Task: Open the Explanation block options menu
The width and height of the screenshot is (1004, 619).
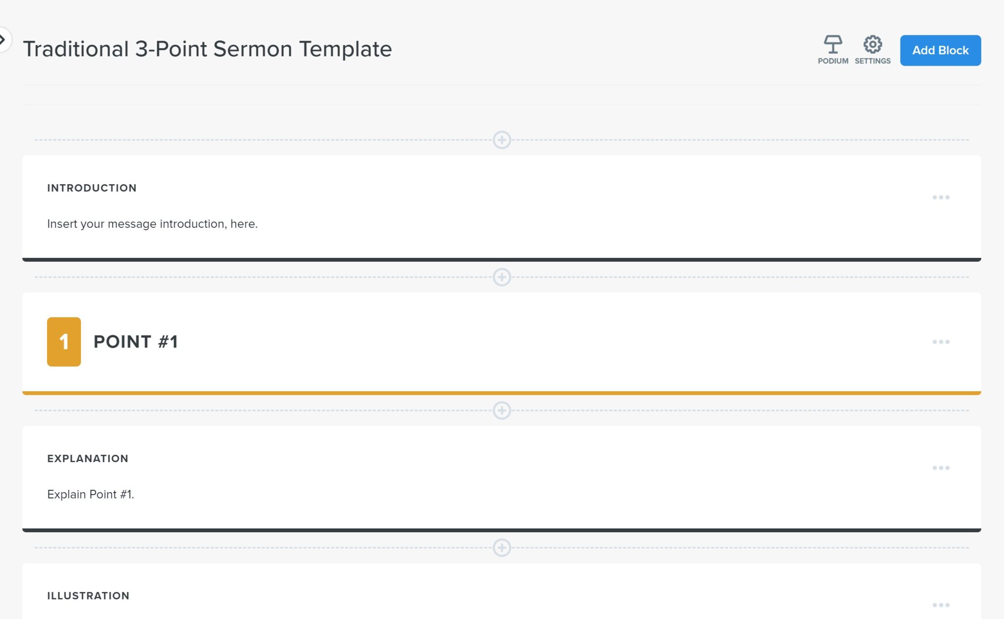Action: coord(942,468)
